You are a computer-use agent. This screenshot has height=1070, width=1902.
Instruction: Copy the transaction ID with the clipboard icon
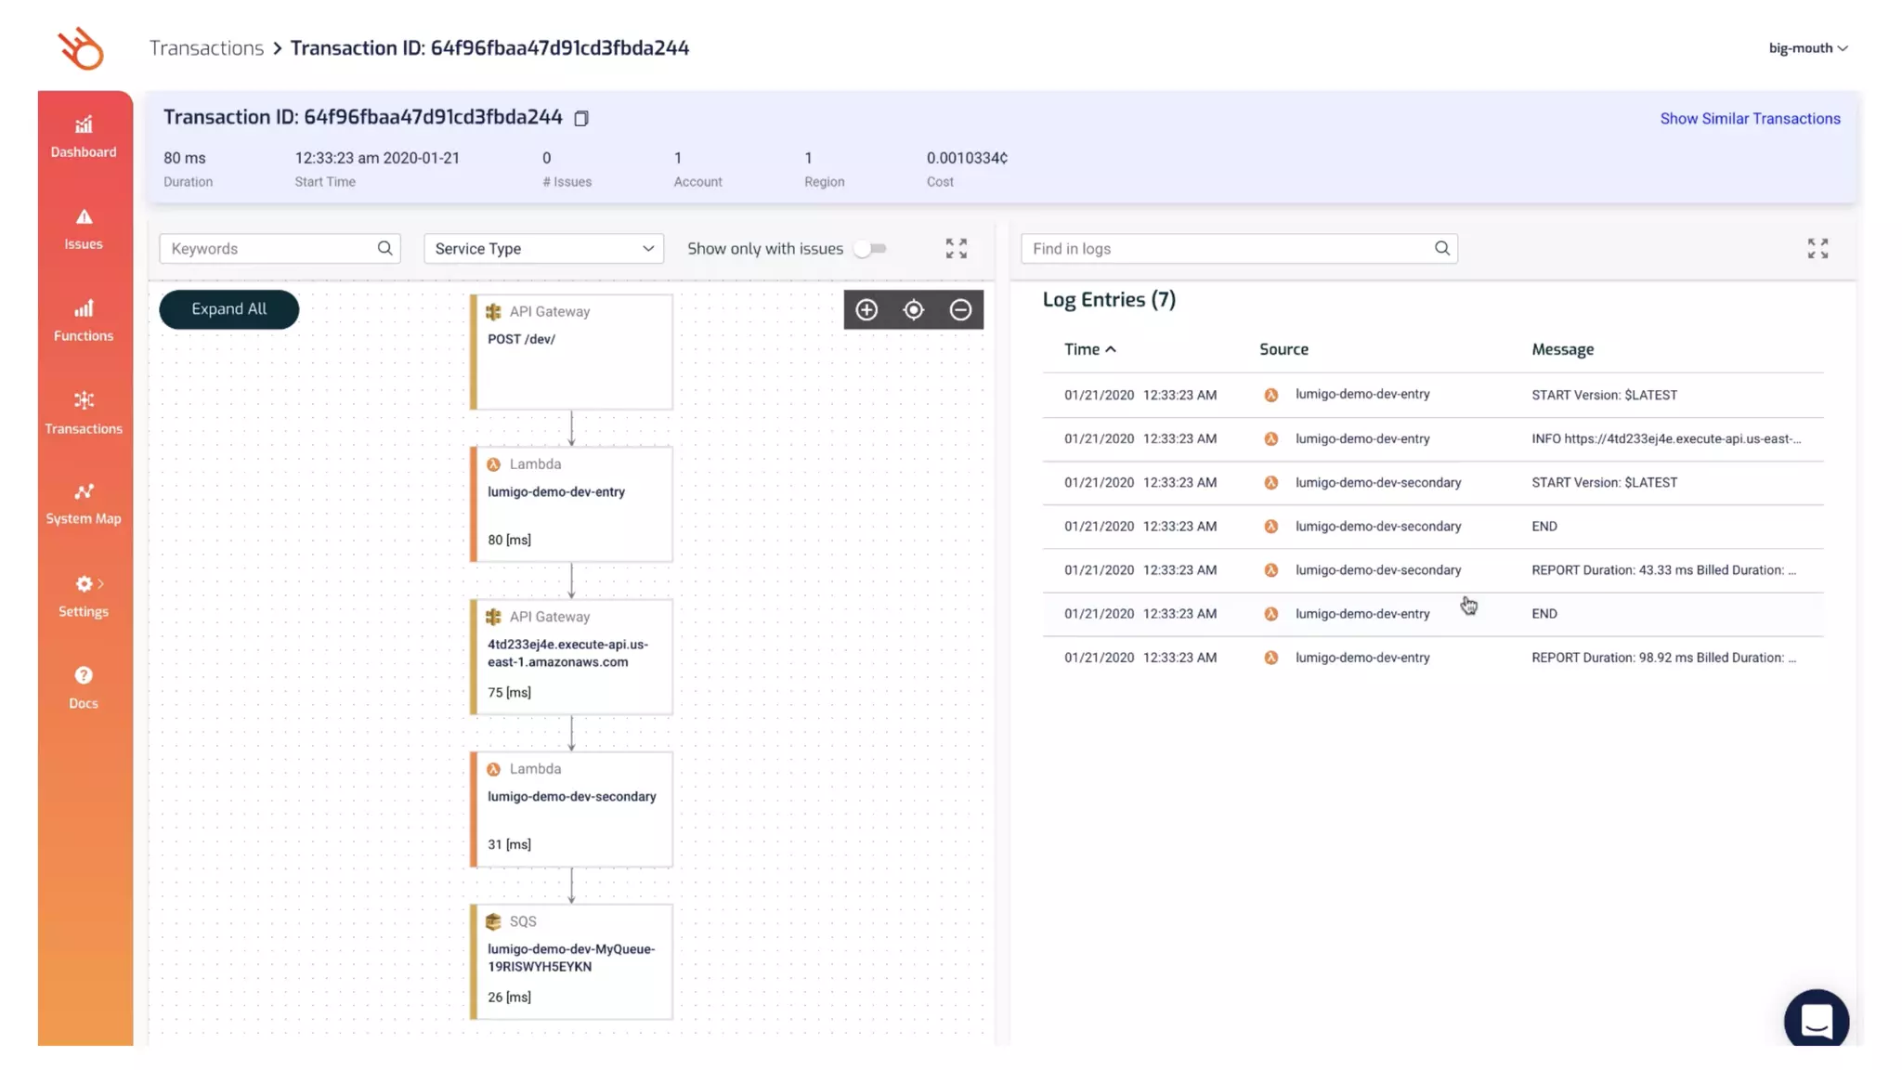(581, 118)
